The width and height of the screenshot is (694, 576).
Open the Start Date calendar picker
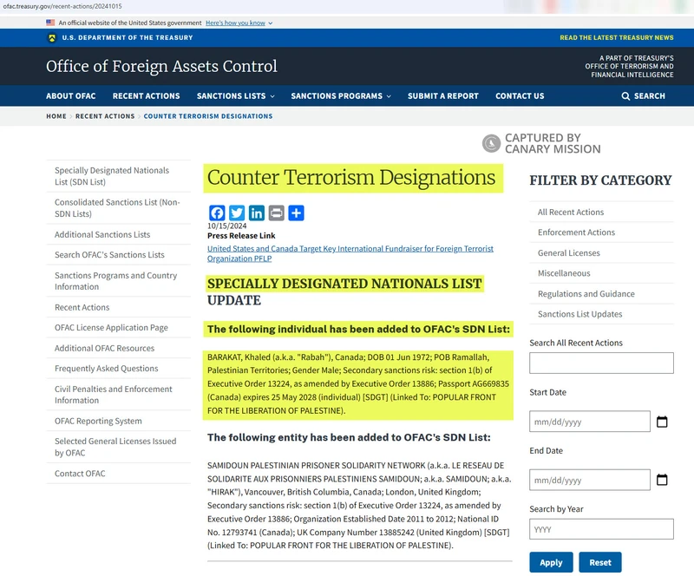click(x=661, y=421)
